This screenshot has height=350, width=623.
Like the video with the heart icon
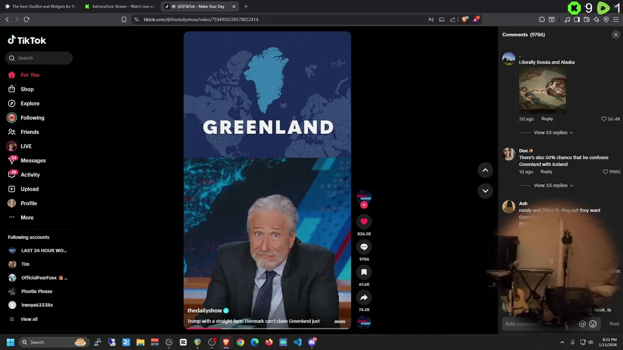point(364,222)
